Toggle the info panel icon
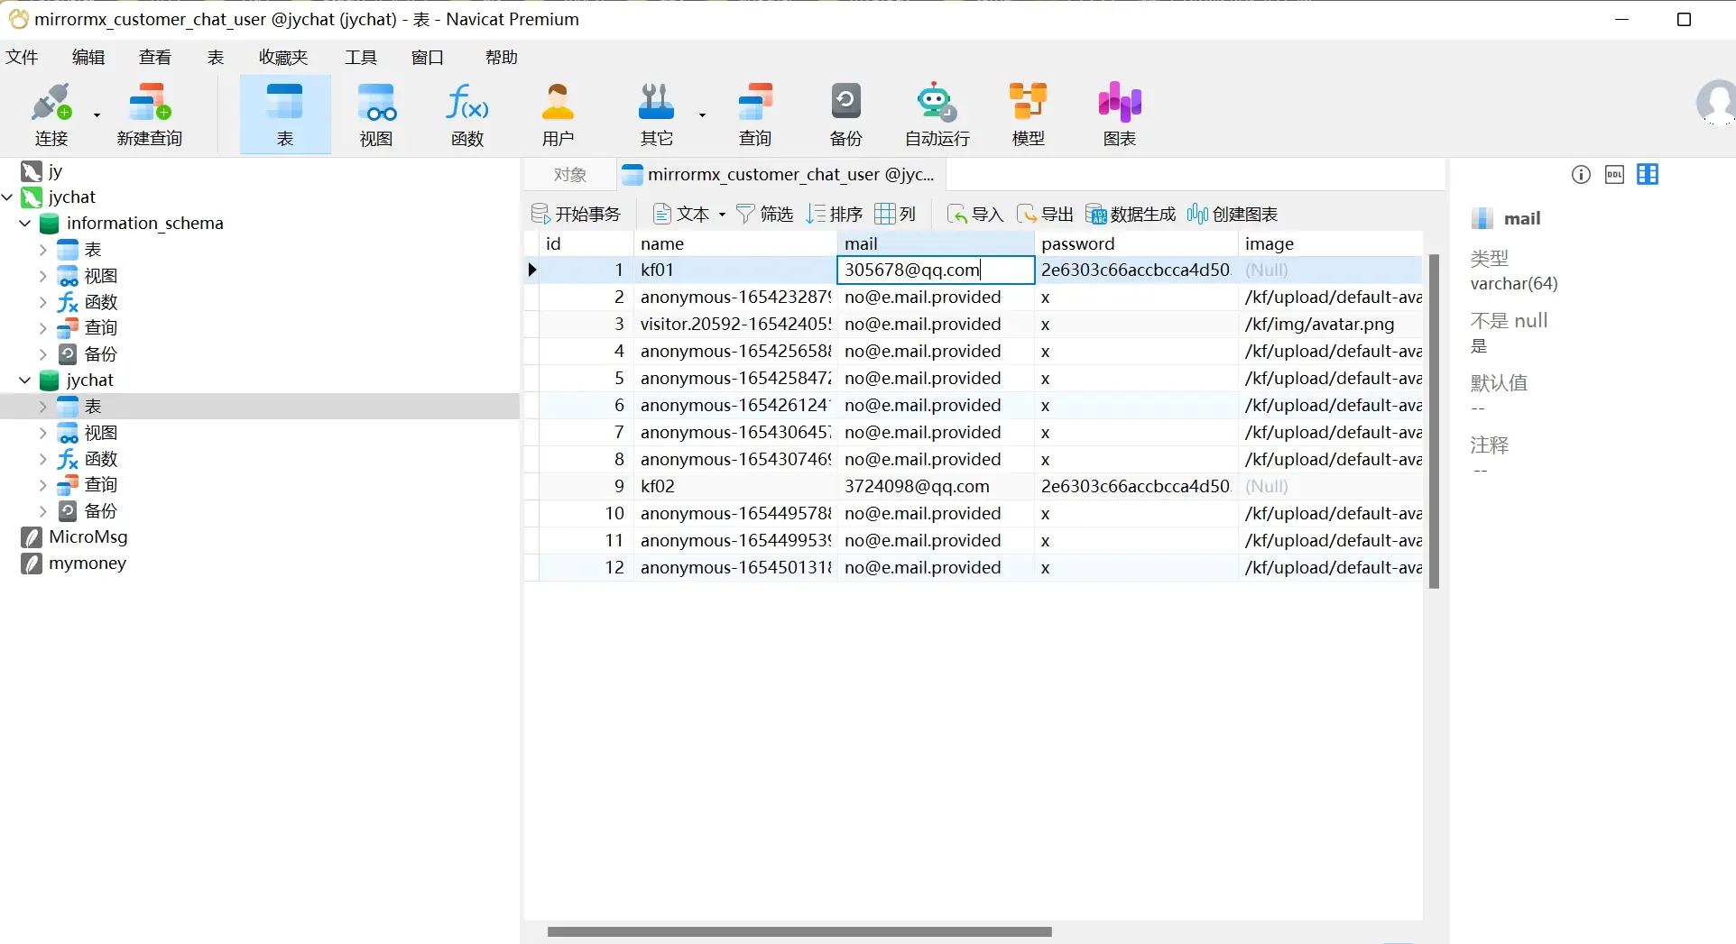The image size is (1736, 944). point(1581,175)
